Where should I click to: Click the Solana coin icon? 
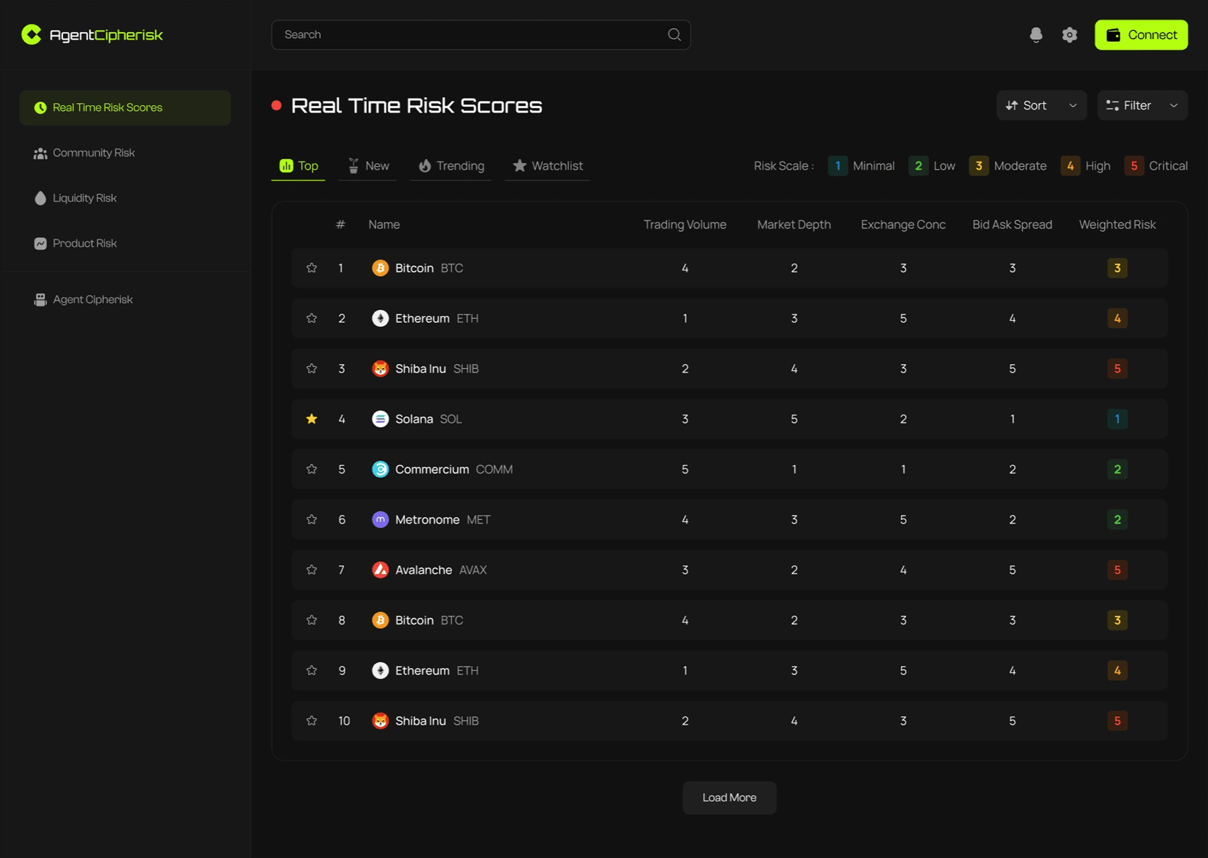coord(380,419)
